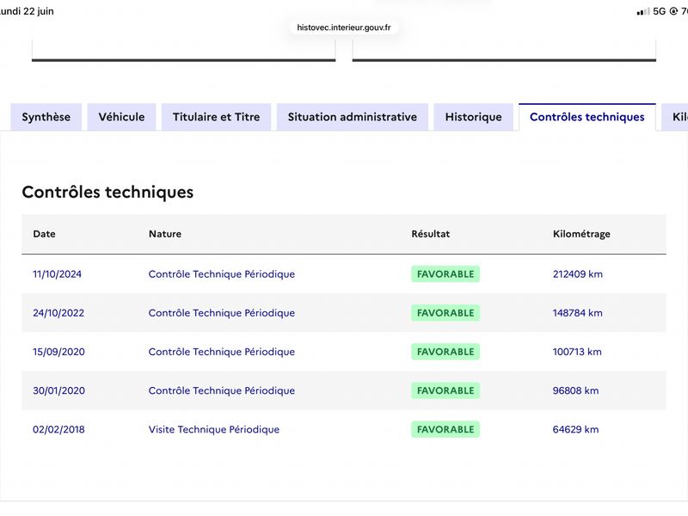Click the Visite Technique Périodique entry

click(213, 429)
